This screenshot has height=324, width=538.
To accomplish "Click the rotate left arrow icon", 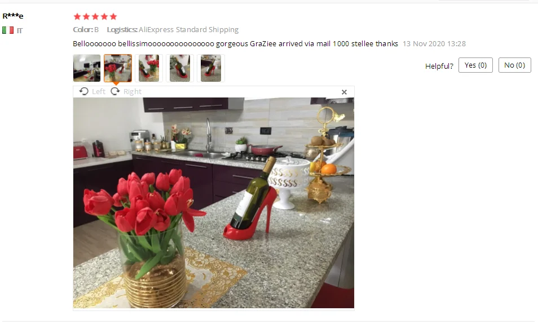I will pos(83,91).
